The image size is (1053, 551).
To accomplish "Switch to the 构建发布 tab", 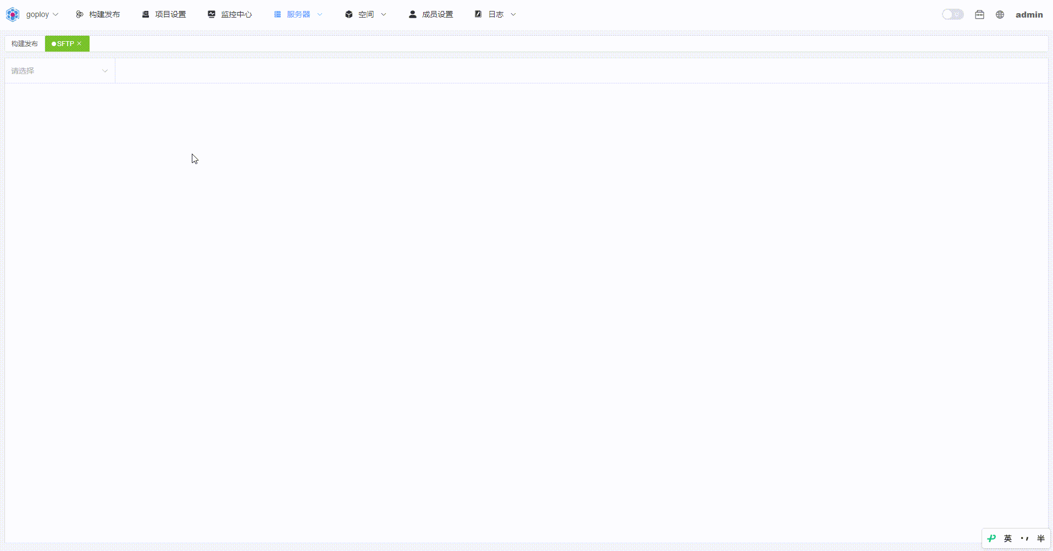I will tap(25, 44).
